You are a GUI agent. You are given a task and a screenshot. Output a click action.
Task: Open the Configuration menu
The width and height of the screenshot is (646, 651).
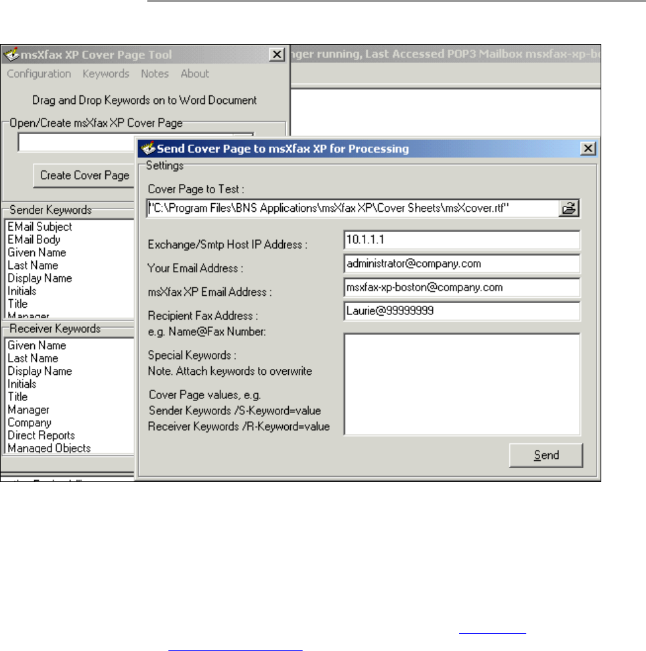click(x=39, y=74)
